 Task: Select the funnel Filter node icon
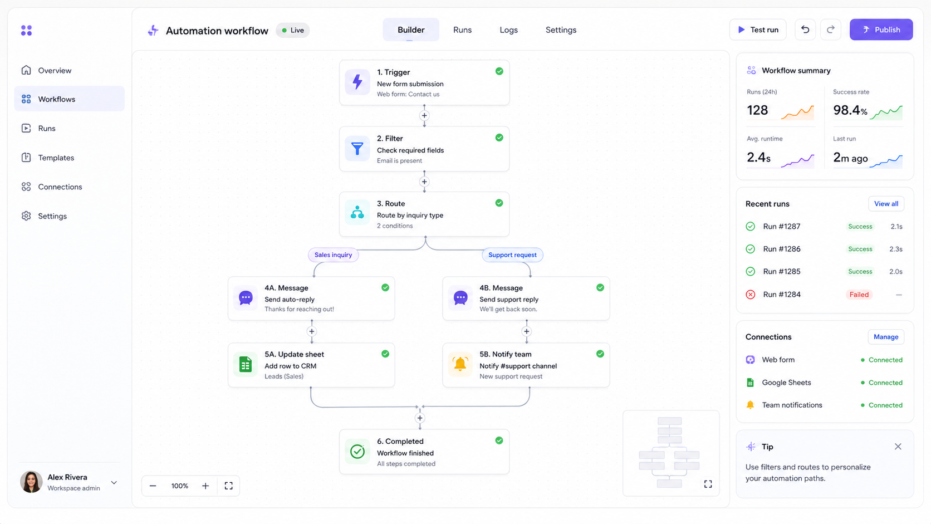(x=357, y=148)
